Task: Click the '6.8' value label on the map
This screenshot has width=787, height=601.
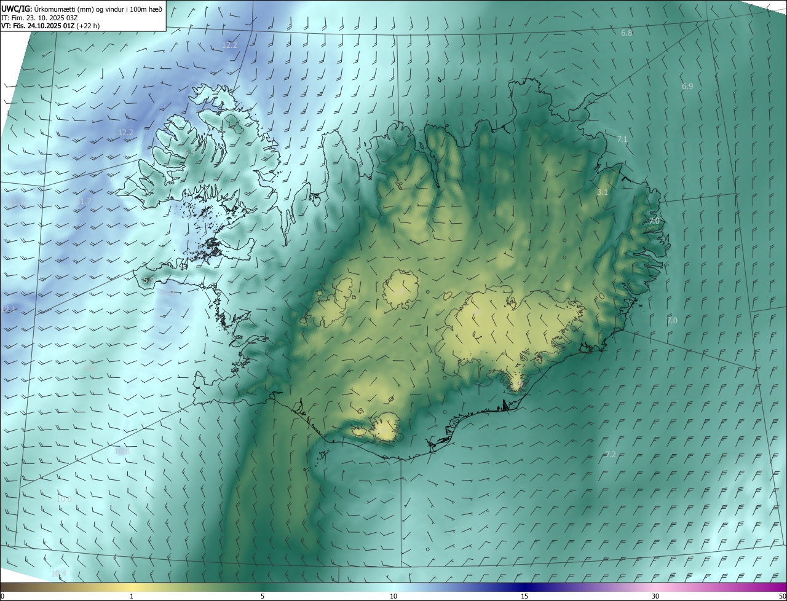Action: 627,33
